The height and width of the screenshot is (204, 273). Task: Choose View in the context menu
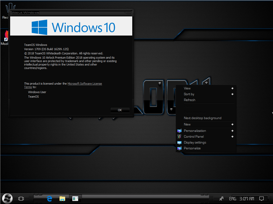[x=206, y=88]
